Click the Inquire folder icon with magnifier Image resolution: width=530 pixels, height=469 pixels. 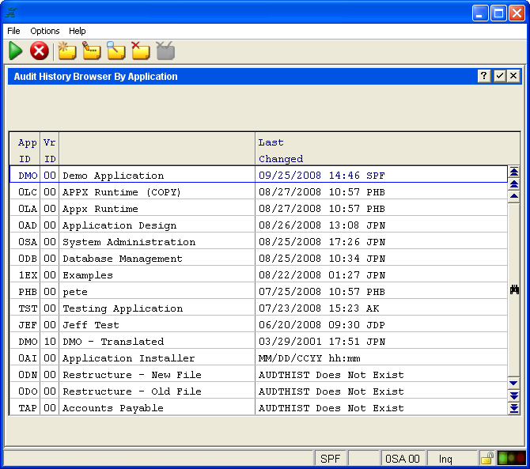pyautogui.click(x=116, y=51)
